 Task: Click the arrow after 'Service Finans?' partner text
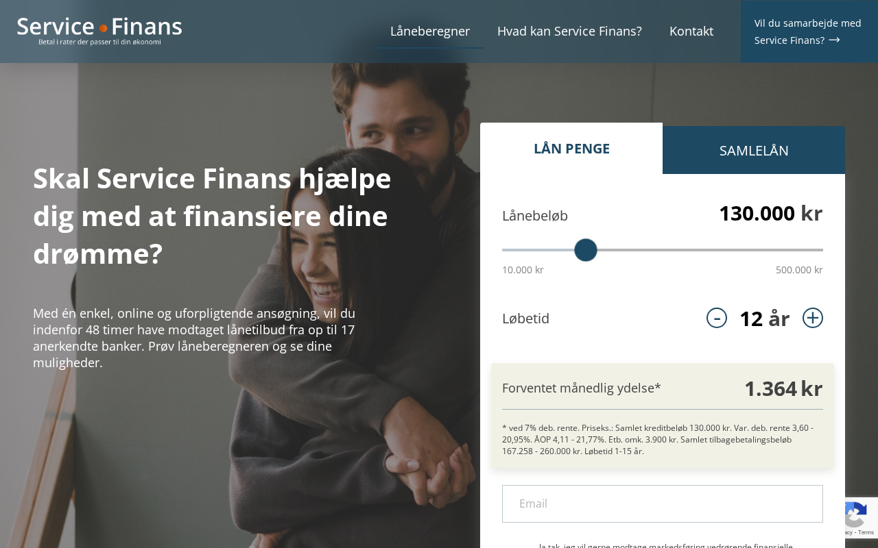[x=835, y=40]
